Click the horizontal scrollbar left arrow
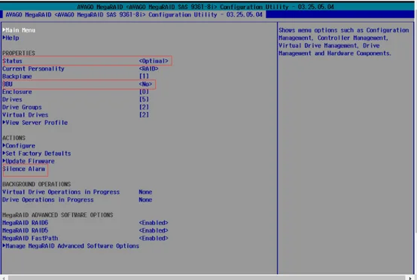Image resolution: width=417 pixels, height=280 pixels. (4, 278)
